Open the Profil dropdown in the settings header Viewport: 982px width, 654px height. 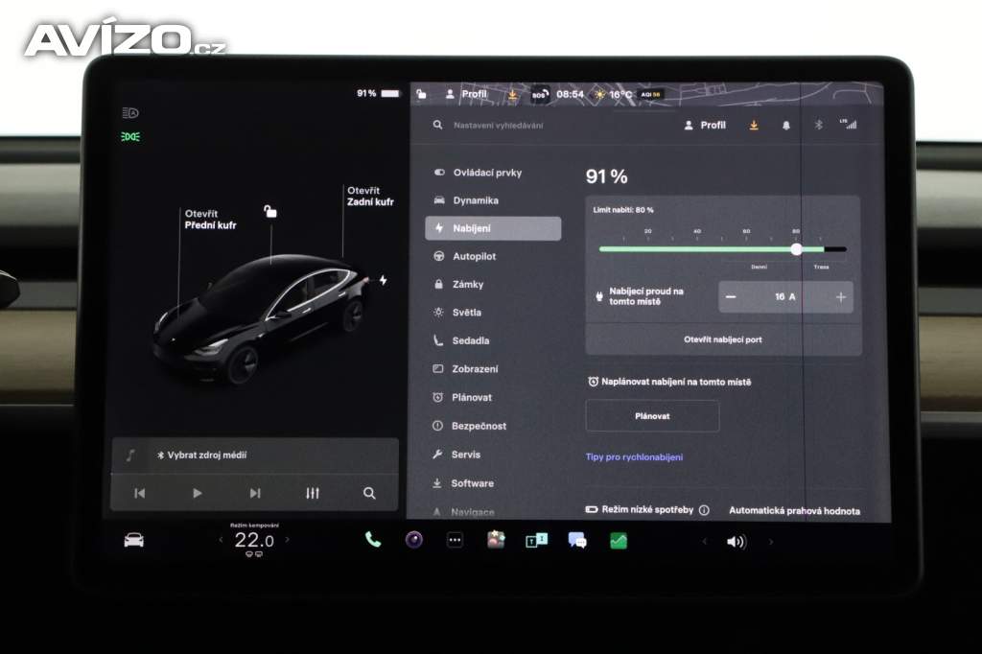tap(704, 125)
